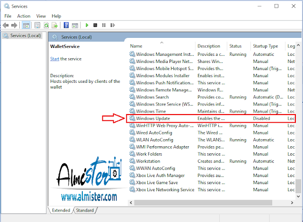
Task: Click the Refresh toolbar icon
Action: [46, 25]
